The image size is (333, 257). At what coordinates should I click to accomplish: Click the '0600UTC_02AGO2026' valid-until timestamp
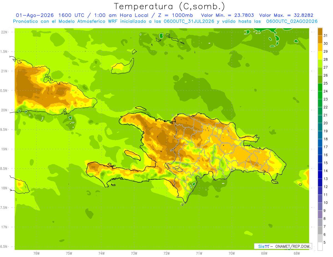tap(292, 21)
